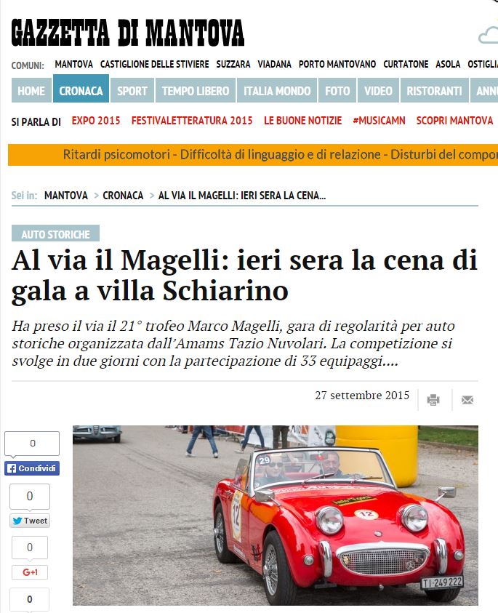The height and width of the screenshot is (613, 498).
Task: Click the Tweet button
Action: (x=30, y=521)
